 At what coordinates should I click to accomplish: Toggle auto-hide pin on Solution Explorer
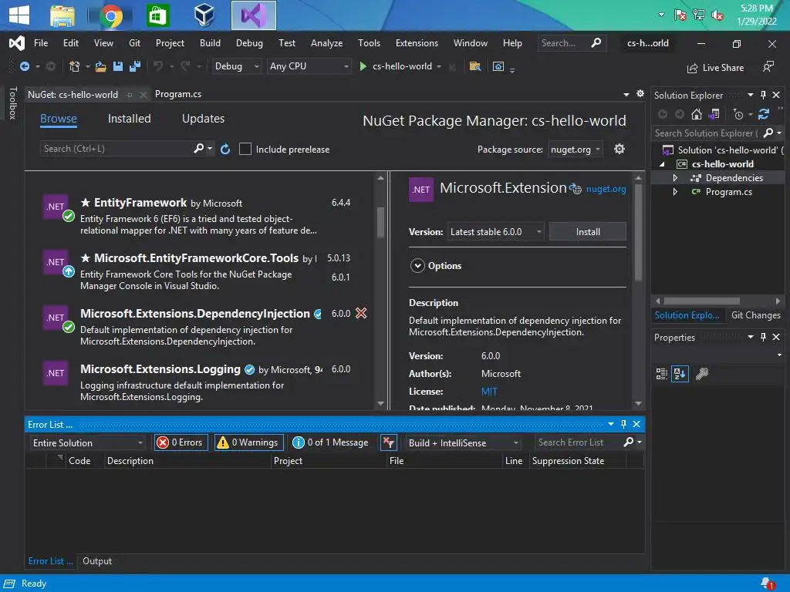point(763,95)
